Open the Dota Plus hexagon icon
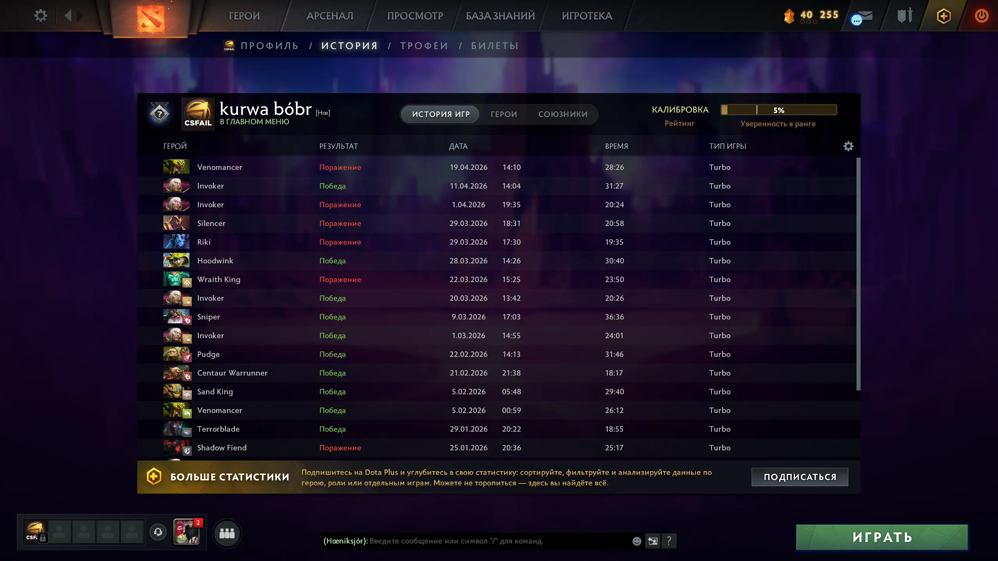Screen dimensions: 998x561 coord(943,16)
